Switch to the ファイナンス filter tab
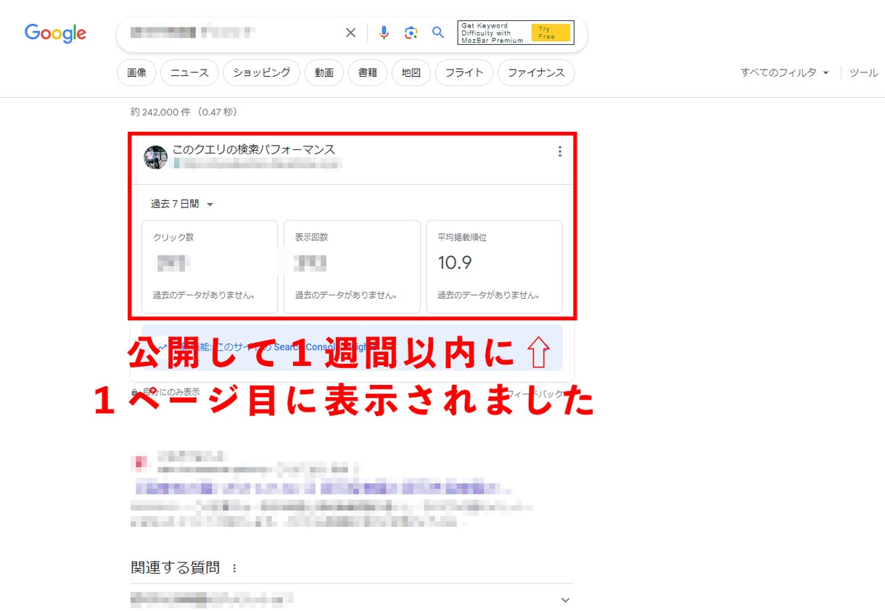Image resolution: width=885 pixels, height=611 pixels. coord(536,72)
